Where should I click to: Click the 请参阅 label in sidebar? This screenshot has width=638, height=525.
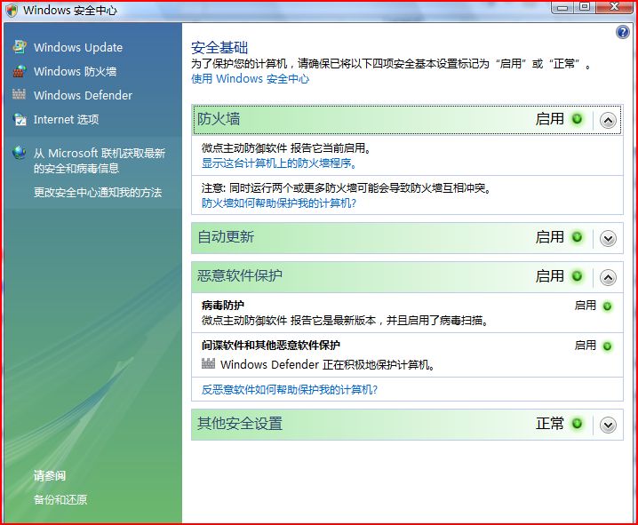click(50, 475)
